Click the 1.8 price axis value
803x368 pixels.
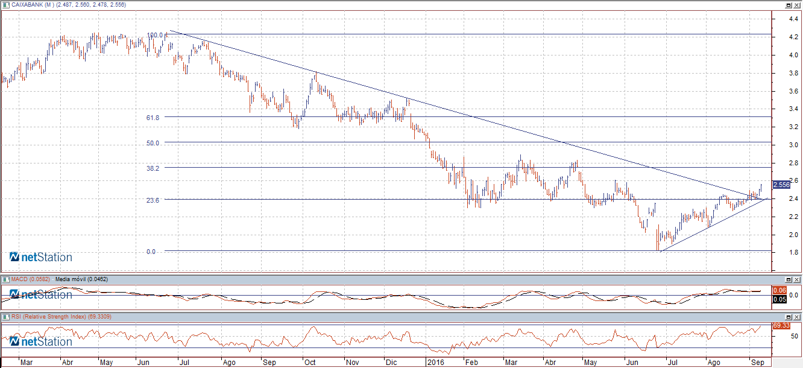pyautogui.click(x=794, y=253)
